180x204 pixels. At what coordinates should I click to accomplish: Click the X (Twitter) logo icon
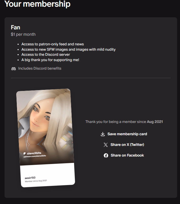pyautogui.click(x=106, y=145)
